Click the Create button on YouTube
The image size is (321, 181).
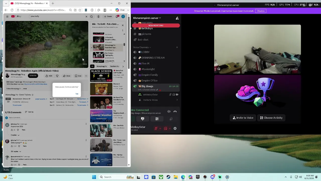tap(108, 17)
